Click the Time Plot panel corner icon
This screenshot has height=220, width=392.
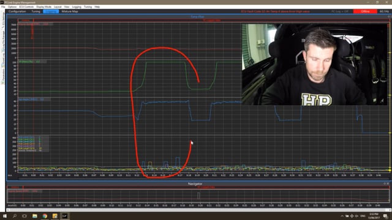[390, 16]
